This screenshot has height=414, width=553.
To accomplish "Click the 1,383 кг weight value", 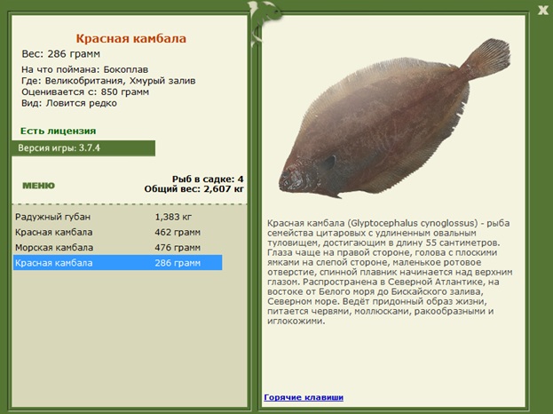I will (173, 217).
